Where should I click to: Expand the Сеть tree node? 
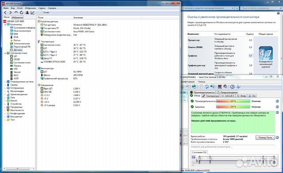pos(5,98)
